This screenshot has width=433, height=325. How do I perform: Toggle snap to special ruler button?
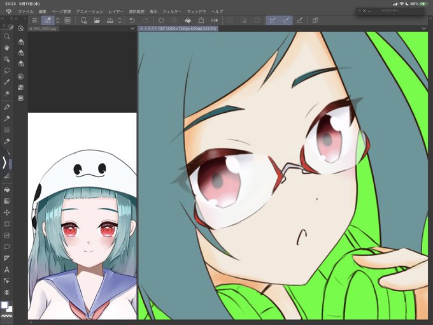coord(286,20)
